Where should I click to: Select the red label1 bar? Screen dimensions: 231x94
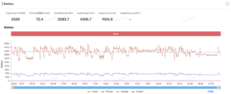point(116,34)
